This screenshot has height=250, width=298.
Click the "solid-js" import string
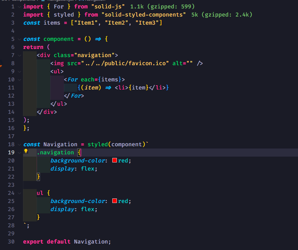[x=108, y=6]
